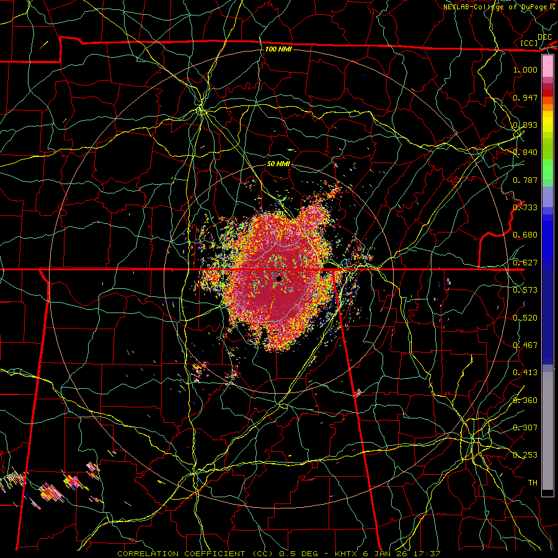
Task: Select the 0.520 scale value
Action: tap(525, 318)
